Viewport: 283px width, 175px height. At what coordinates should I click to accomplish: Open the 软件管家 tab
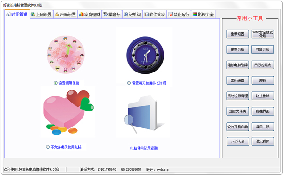(x=155, y=15)
